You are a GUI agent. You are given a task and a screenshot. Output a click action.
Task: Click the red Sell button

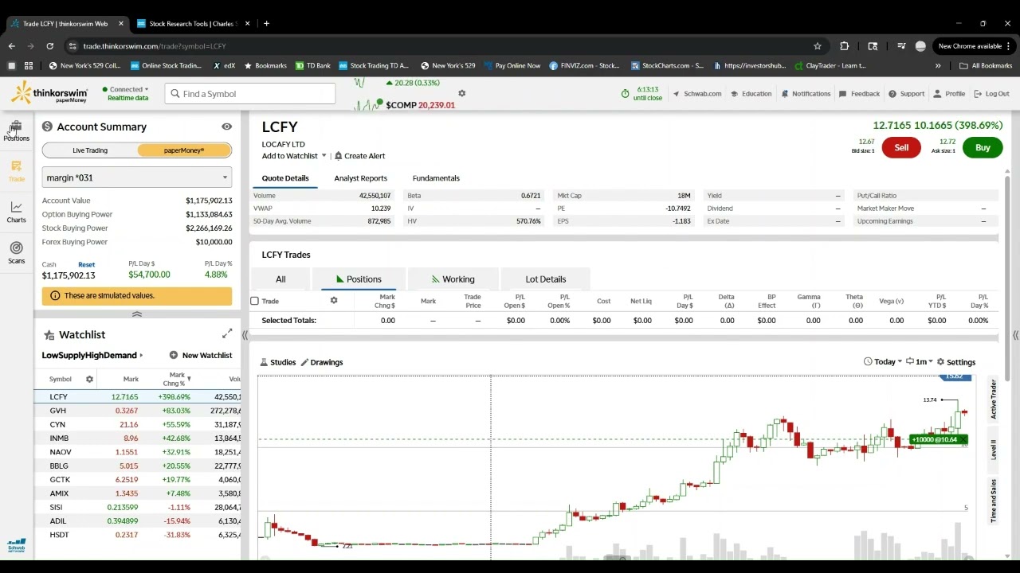[901, 148]
